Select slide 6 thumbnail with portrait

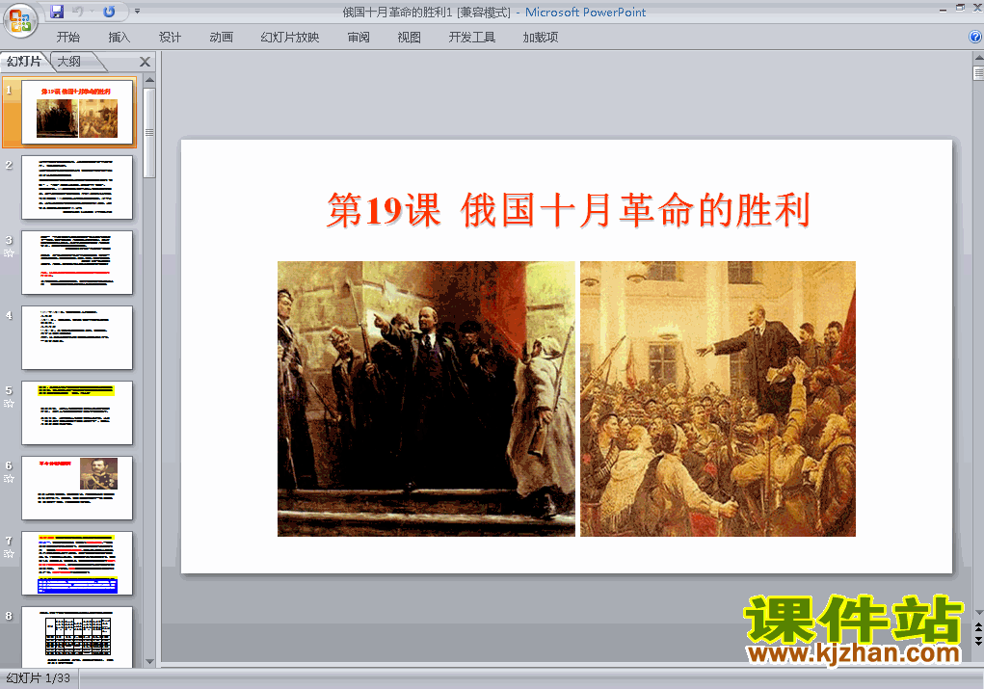click(x=77, y=489)
